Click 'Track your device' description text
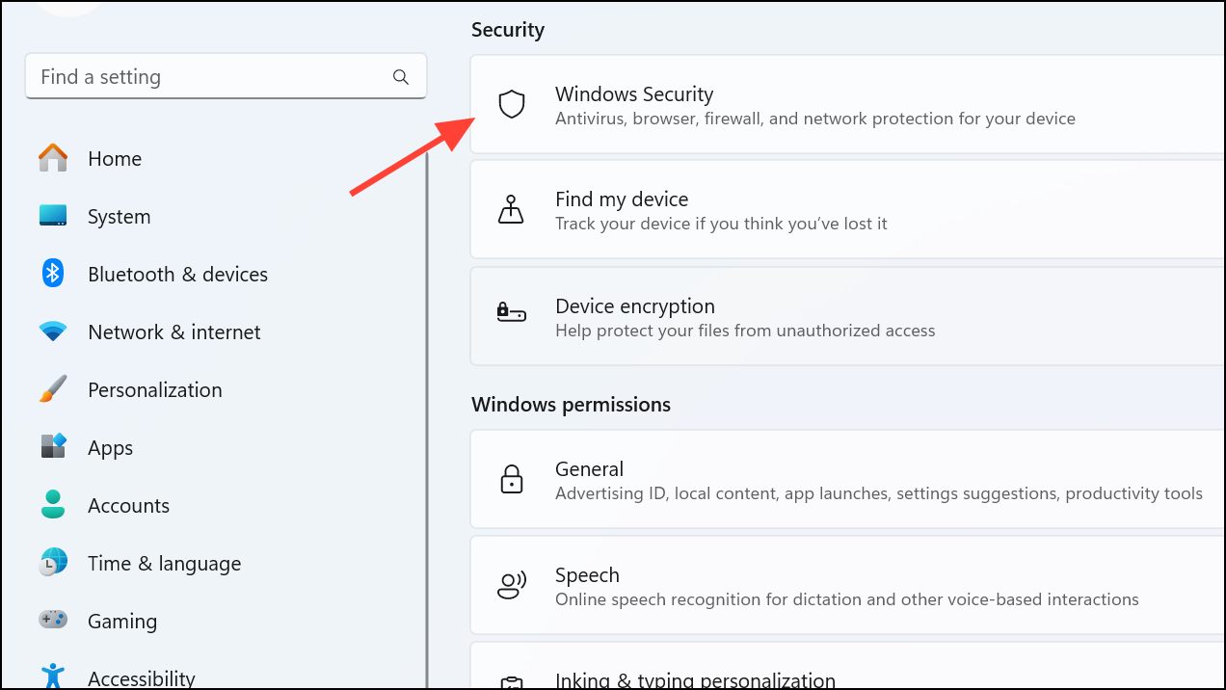1226x690 pixels. (x=721, y=224)
